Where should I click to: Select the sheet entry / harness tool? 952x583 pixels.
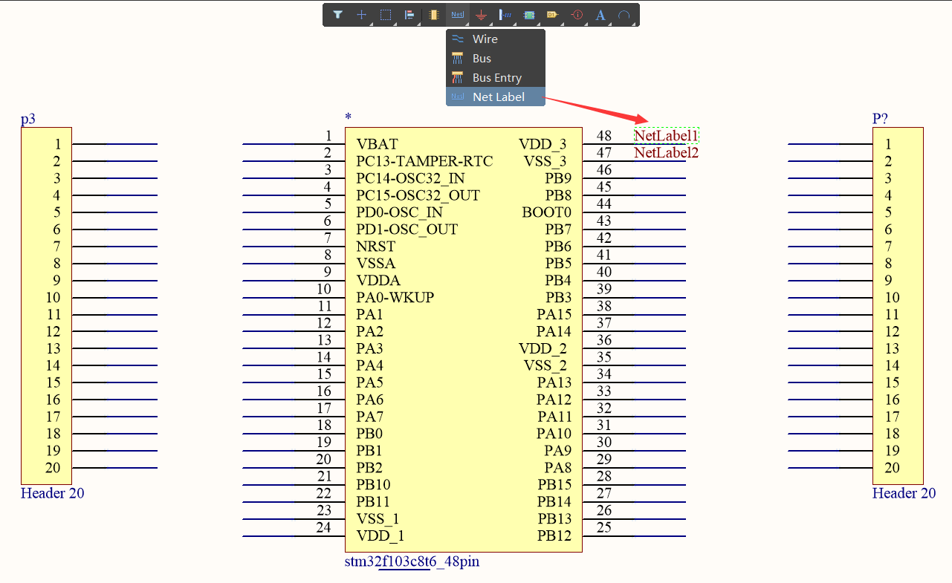(505, 15)
